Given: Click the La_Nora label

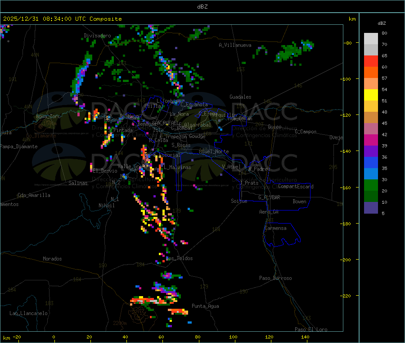Looking at the screenshot, I should (x=179, y=114).
